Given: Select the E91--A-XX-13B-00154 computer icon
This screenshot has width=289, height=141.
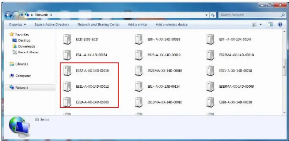Looking at the screenshot, I should [139, 86].
